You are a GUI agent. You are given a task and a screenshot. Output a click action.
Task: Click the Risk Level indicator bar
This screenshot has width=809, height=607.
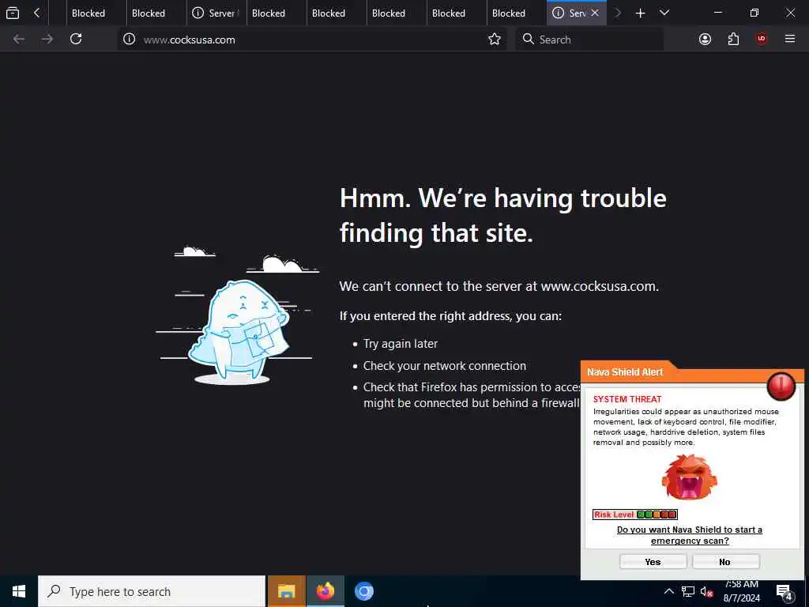(634, 514)
